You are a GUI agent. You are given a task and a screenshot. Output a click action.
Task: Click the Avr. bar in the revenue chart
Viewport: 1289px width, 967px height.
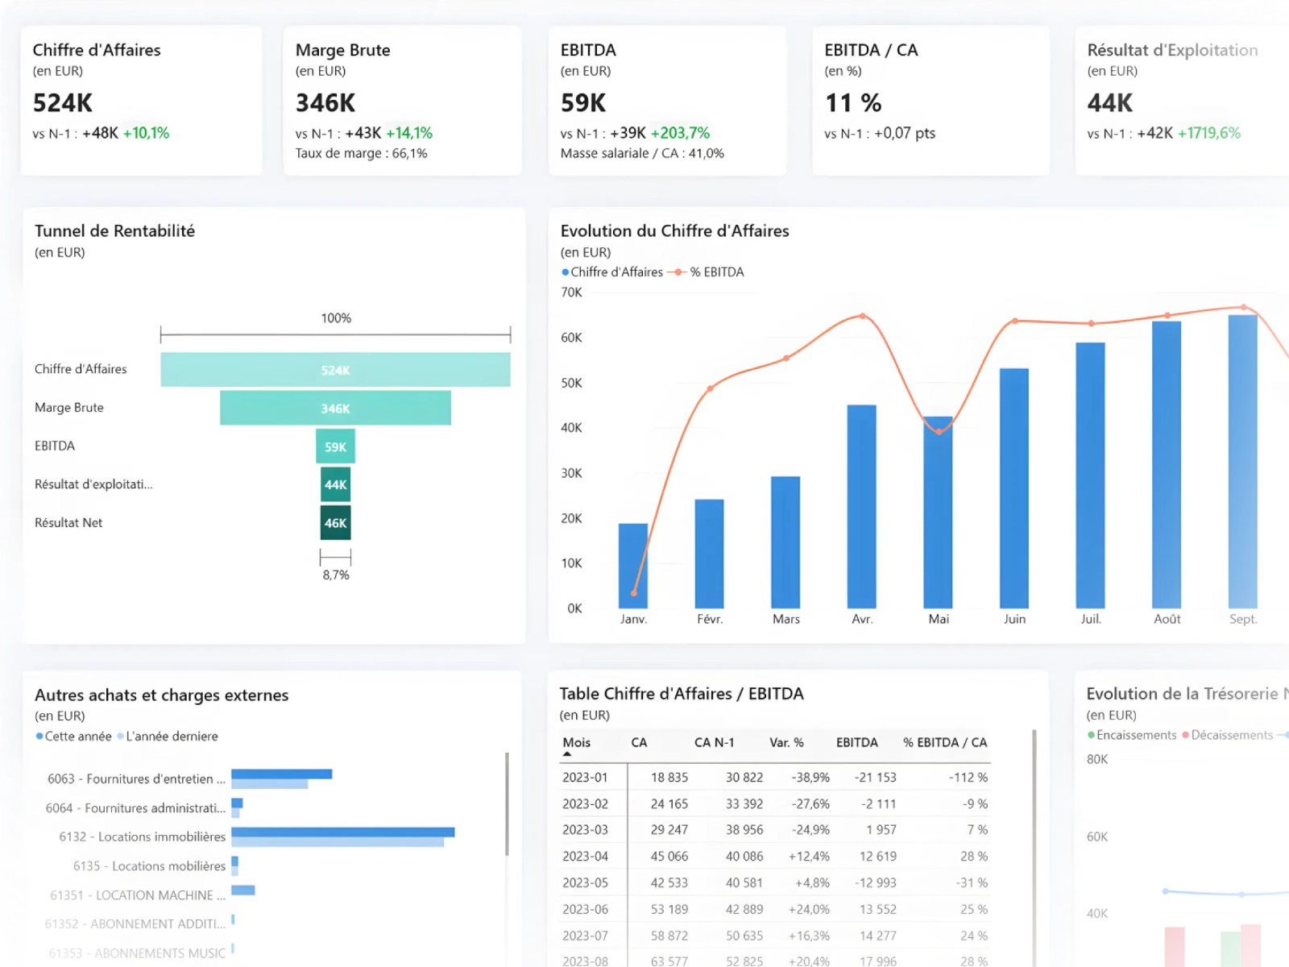pyautogui.click(x=862, y=506)
